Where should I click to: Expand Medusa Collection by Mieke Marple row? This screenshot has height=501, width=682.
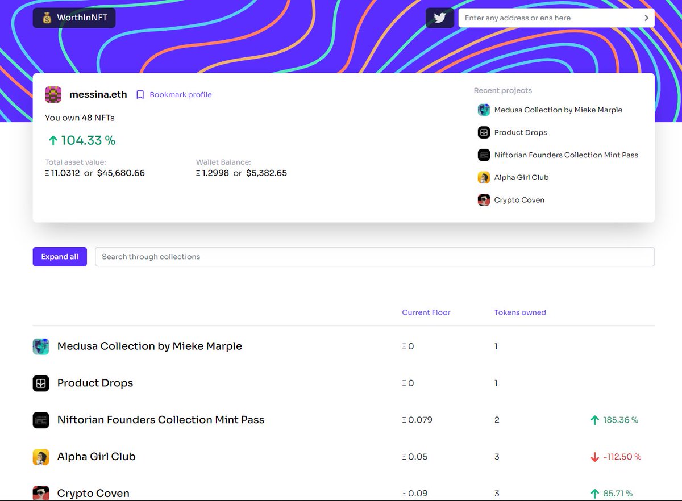click(x=343, y=346)
